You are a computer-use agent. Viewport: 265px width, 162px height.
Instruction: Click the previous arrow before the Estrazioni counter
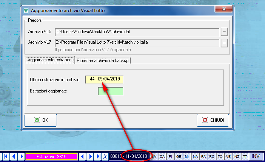click(x=14, y=157)
